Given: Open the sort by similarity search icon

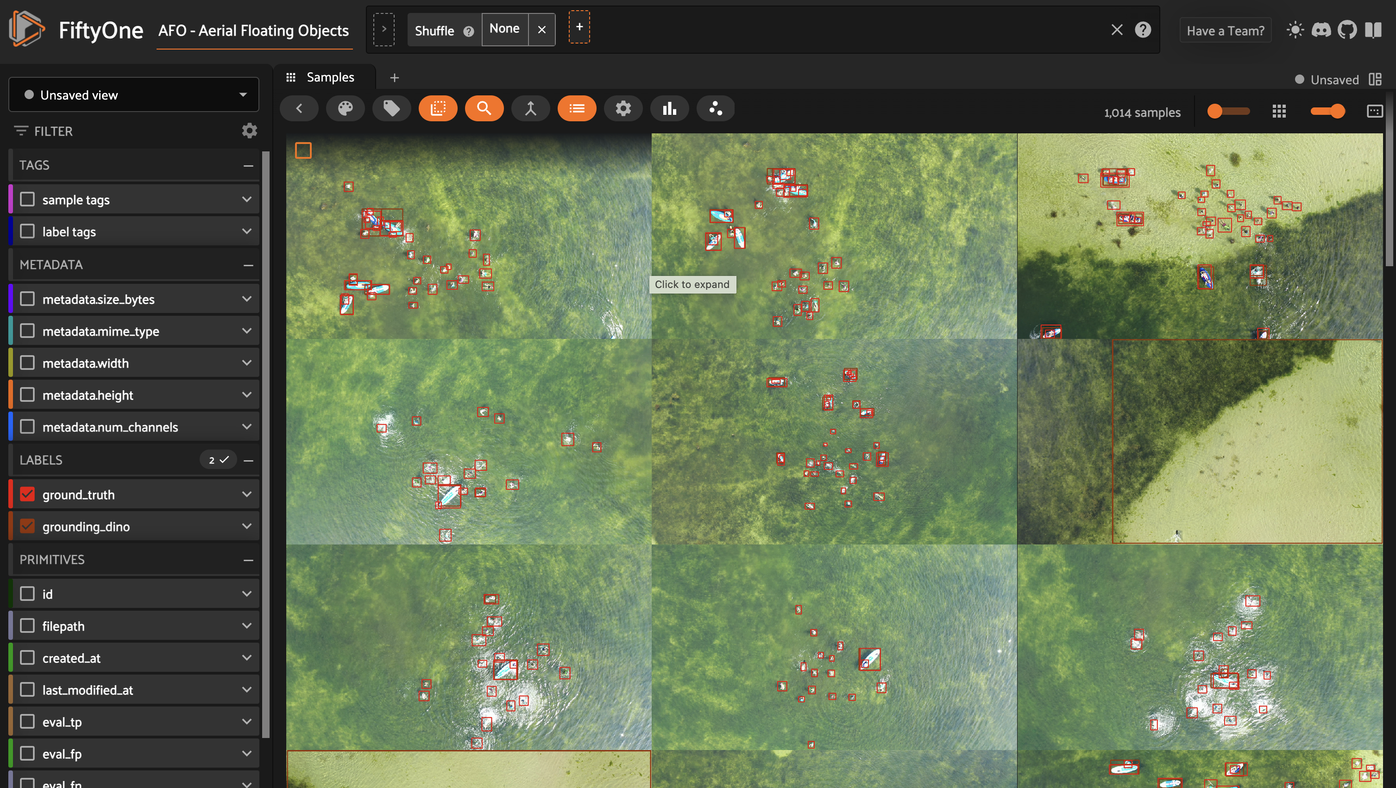Looking at the screenshot, I should click(484, 109).
